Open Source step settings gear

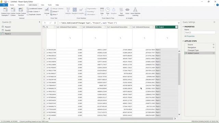[214, 45]
